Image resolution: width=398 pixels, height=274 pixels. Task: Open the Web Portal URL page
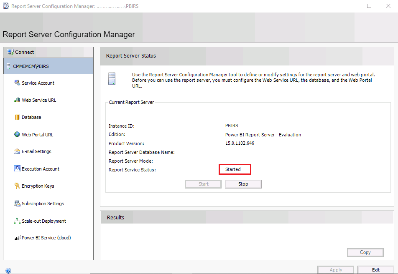(37, 135)
